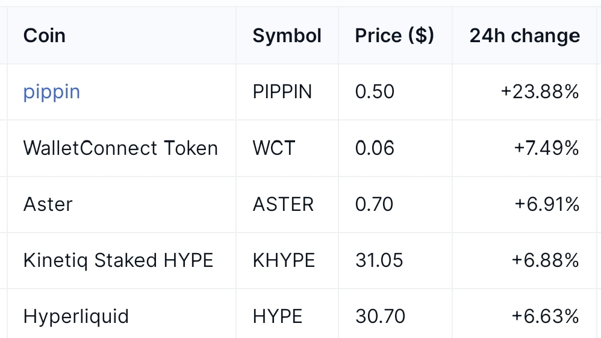Click the +6.91% change value
601x338 pixels.
tap(547, 204)
